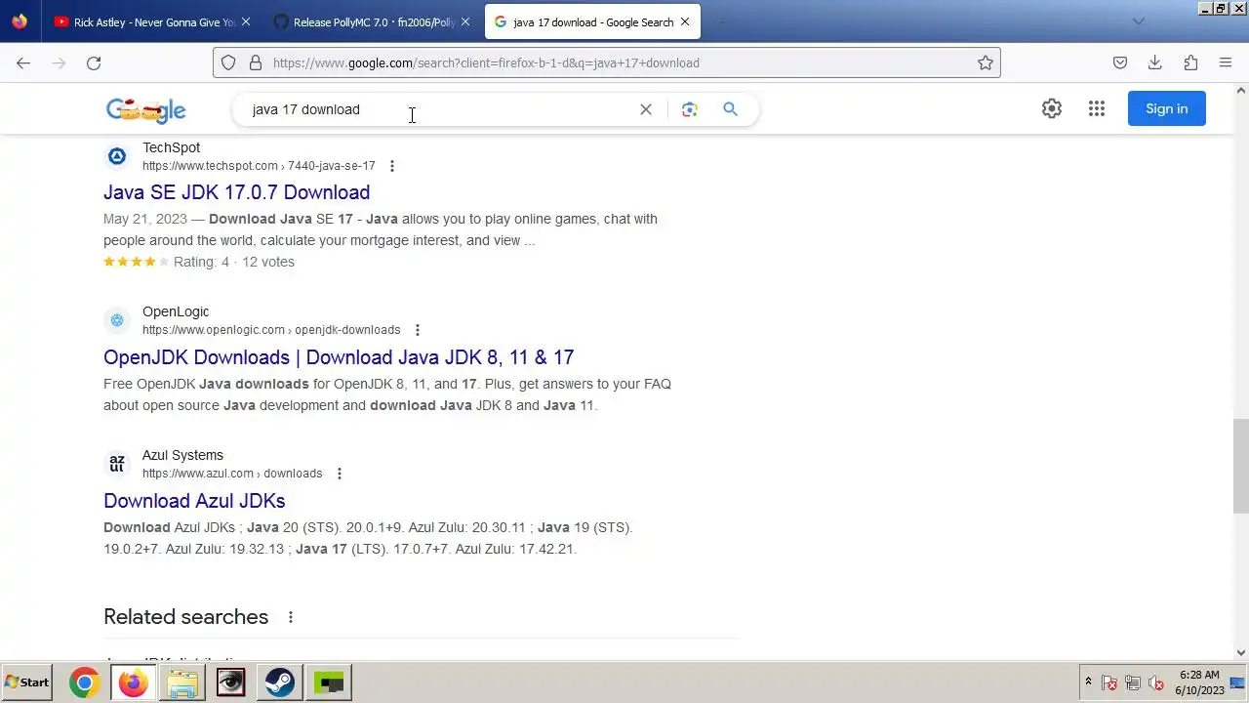Close the PollyMC GitHub tab
This screenshot has width=1249, height=703.
pyautogui.click(x=465, y=21)
